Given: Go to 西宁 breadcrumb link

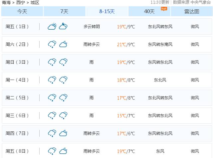Looking at the screenshot, I should [21, 2].
